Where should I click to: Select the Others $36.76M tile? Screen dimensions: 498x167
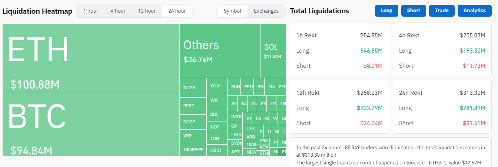tap(219, 51)
